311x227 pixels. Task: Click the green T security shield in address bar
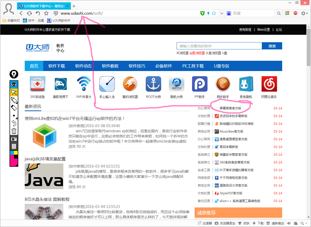pyautogui.click(x=203, y=13)
